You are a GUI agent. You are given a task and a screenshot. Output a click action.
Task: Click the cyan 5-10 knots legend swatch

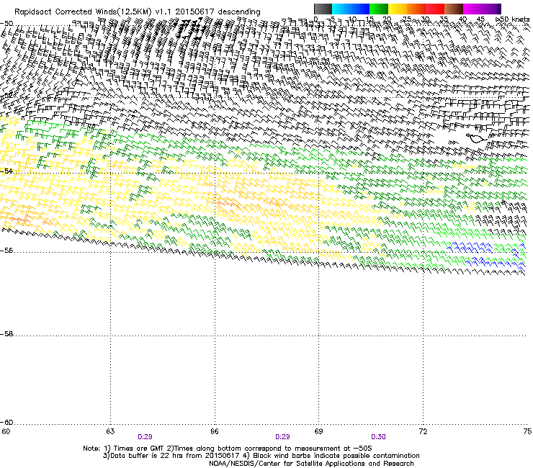pyautogui.click(x=341, y=9)
